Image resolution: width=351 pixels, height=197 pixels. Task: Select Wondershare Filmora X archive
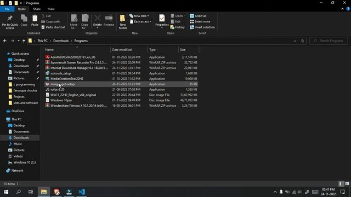121,106
